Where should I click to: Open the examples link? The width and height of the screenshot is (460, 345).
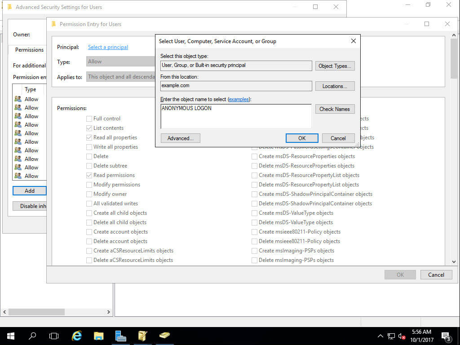[239, 99]
